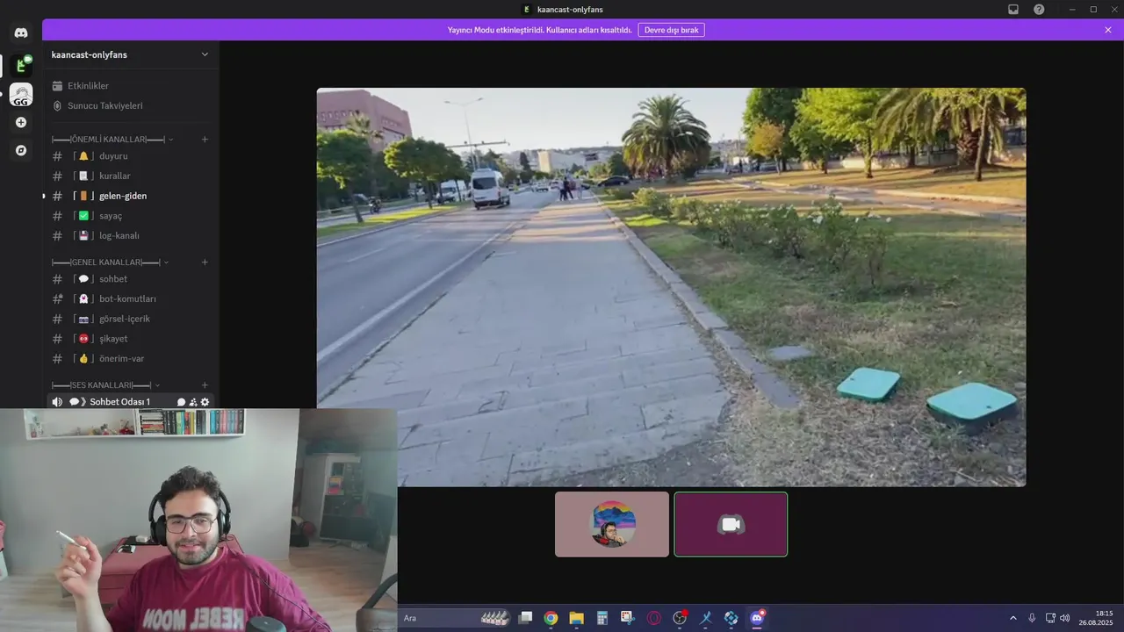1124x632 pixels.
Task: Open the sayaç channel
Action: [x=130, y=216]
